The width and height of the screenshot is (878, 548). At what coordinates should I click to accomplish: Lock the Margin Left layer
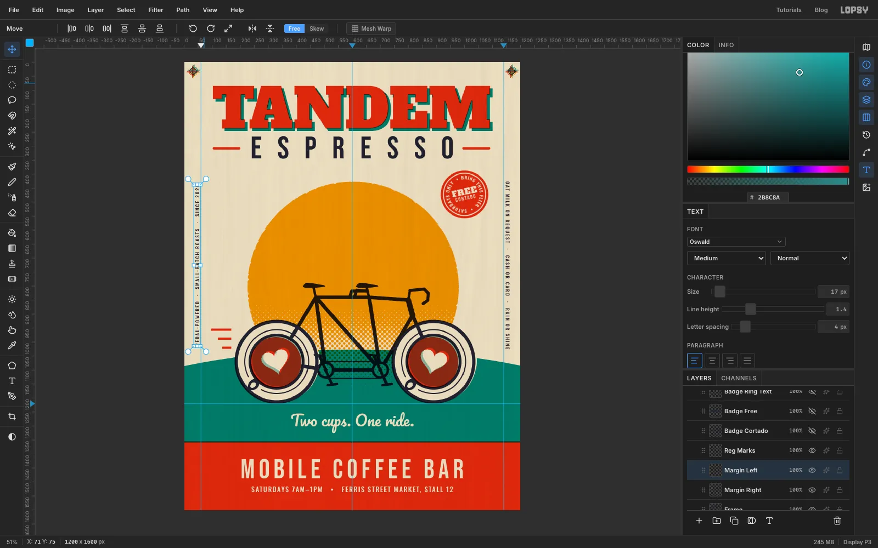coord(840,470)
